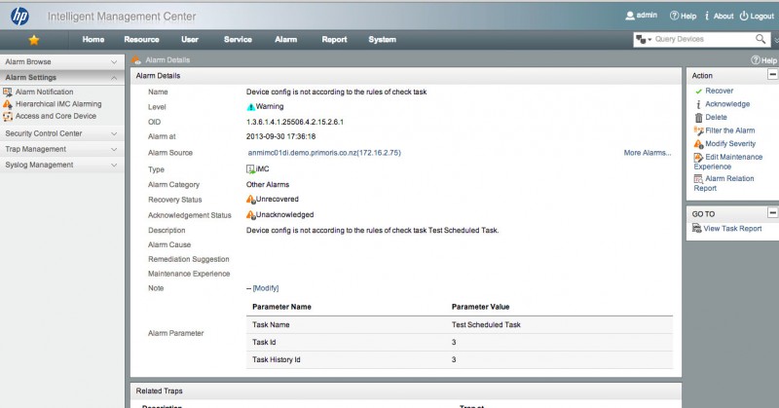The height and width of the screenshot is (408, 779).
Task: Click the Modify note link
Action: click(x=266, y=288)
